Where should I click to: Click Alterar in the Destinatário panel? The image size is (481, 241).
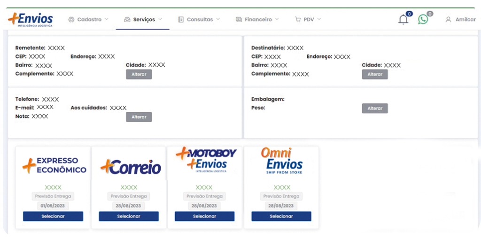point(375,74)
